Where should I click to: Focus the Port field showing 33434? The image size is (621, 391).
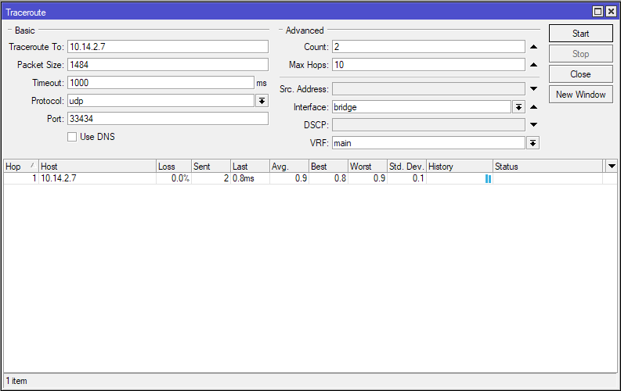[x=168, y=119]
